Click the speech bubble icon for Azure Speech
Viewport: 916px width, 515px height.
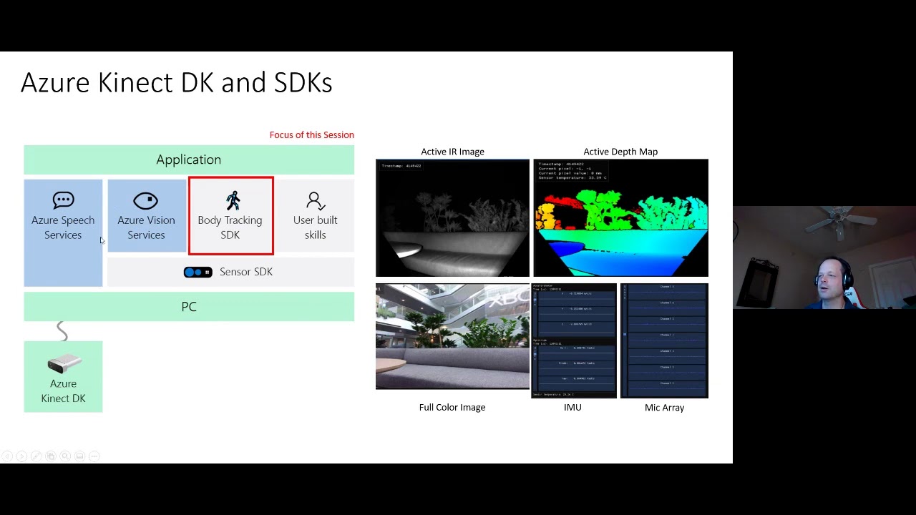tap(63, 200)
